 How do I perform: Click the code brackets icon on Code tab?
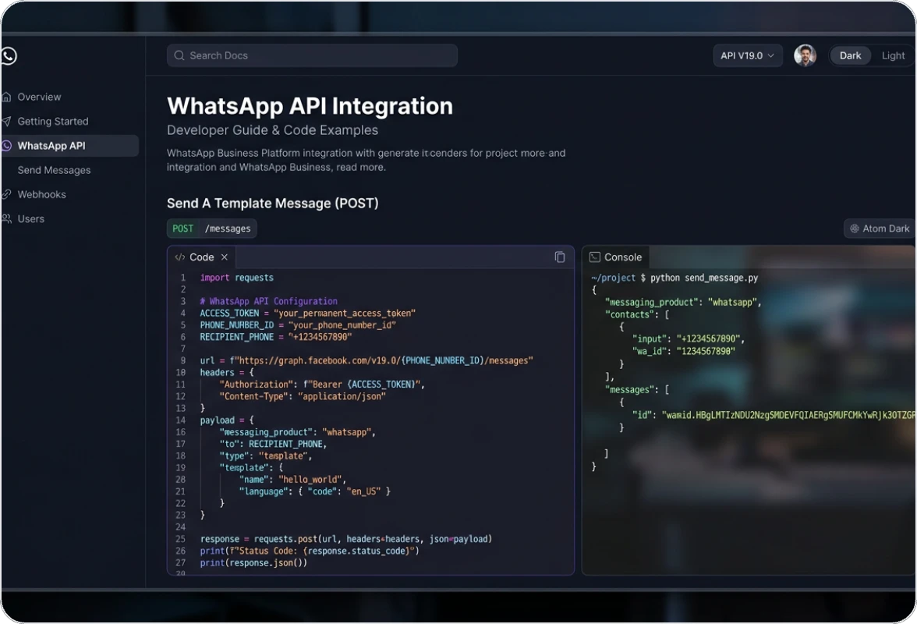click(x=179, y=257)
